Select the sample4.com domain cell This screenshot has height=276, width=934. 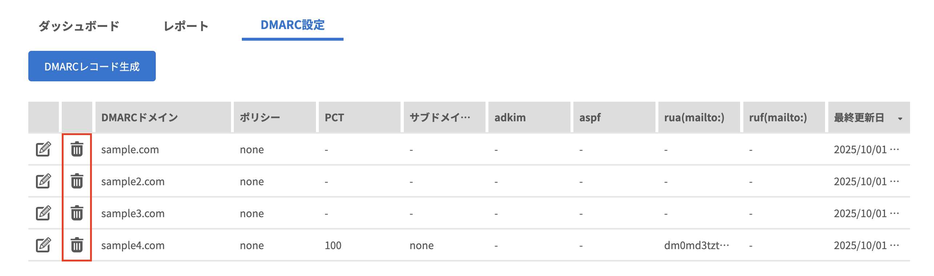[x=133, y=245]
